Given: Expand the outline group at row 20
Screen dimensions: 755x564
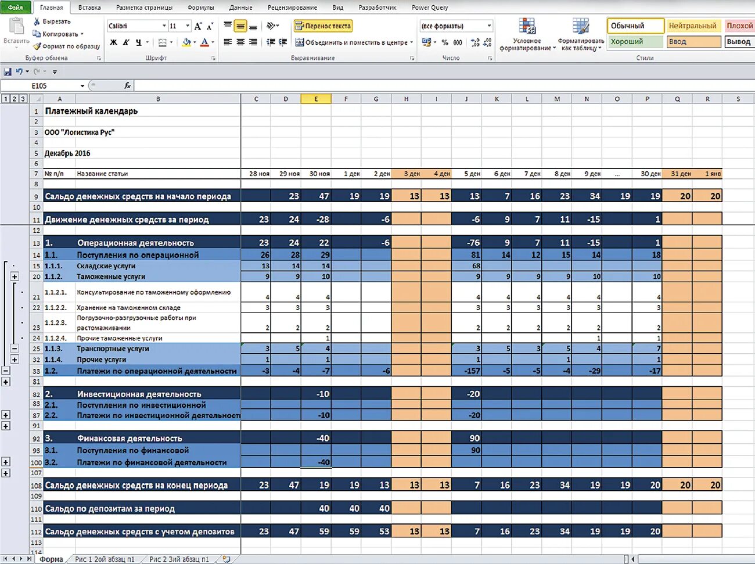Looking at the screenshot, I should pos(15,276).
